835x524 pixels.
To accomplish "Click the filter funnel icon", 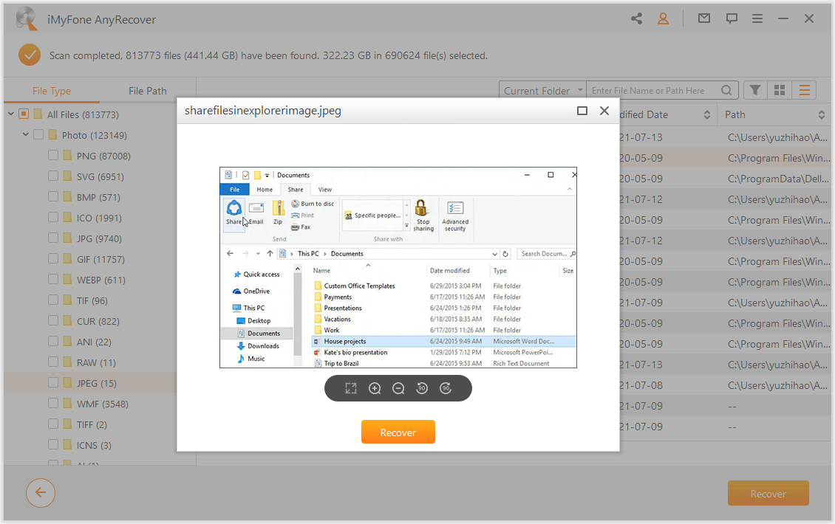I will [x=754, y=90].
